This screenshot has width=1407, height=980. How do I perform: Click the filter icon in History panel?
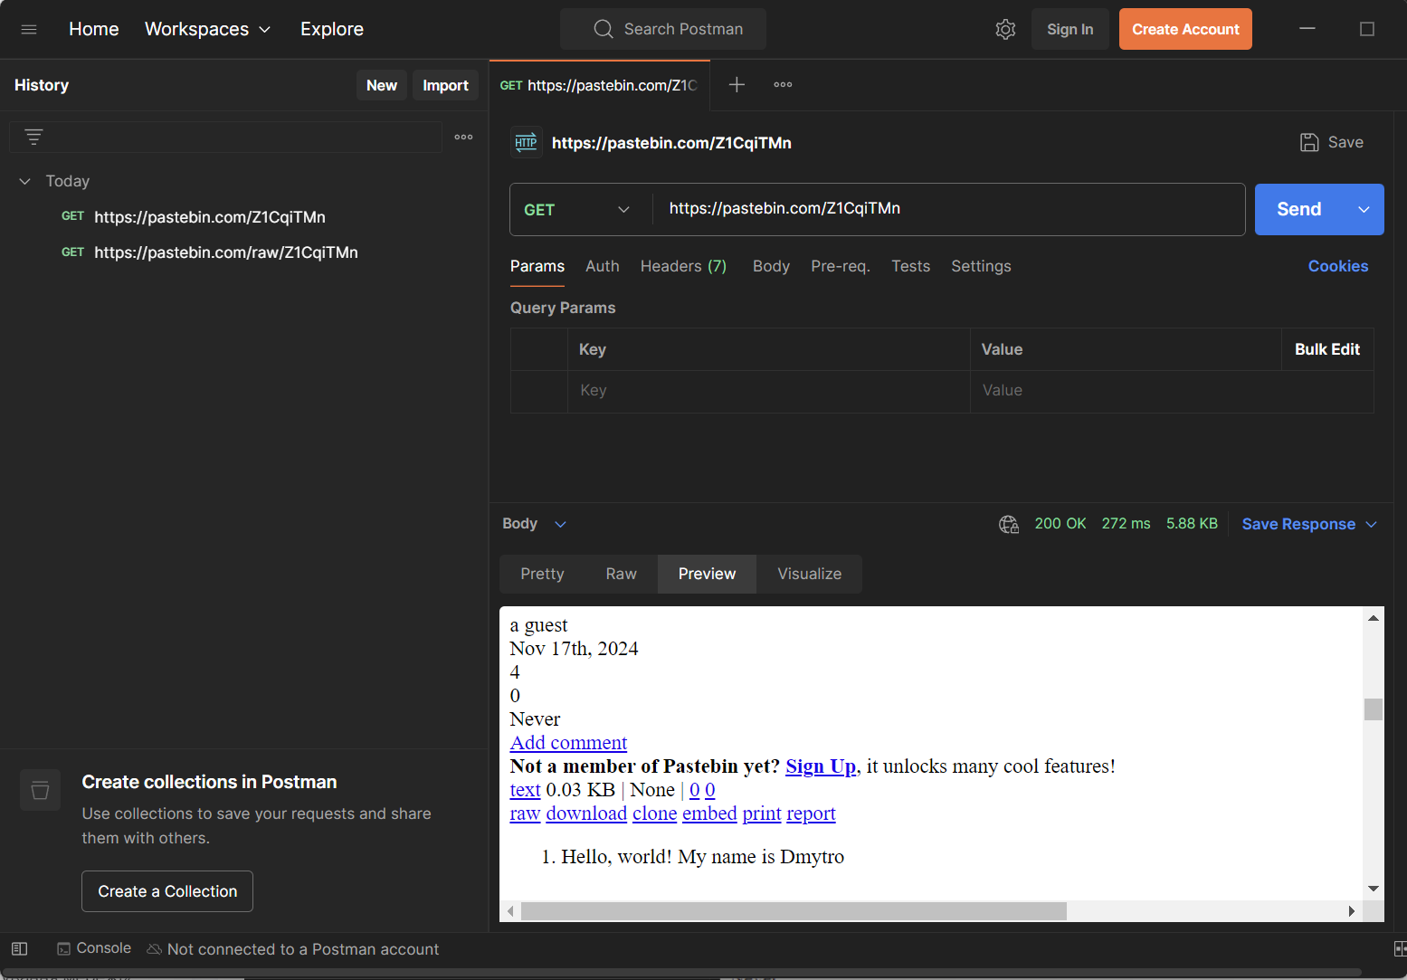pos(33,137)
